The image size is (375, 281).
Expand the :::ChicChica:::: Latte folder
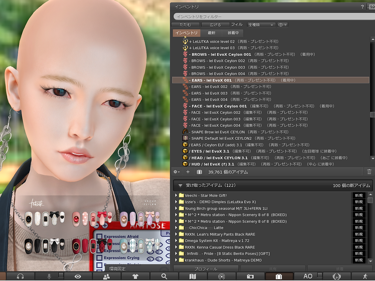[x=176, y=227]
